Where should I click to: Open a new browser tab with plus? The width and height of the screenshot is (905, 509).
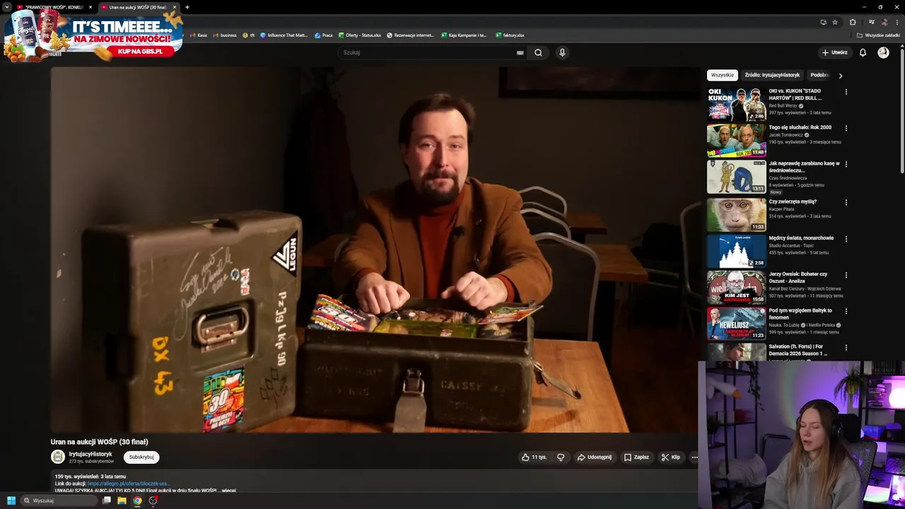pyautogui.click(x=187, y=7)
